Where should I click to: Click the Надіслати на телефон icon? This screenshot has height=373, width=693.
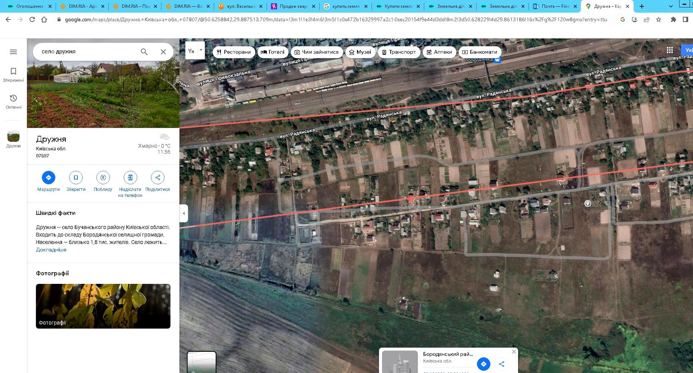click(x=130, y=178)
